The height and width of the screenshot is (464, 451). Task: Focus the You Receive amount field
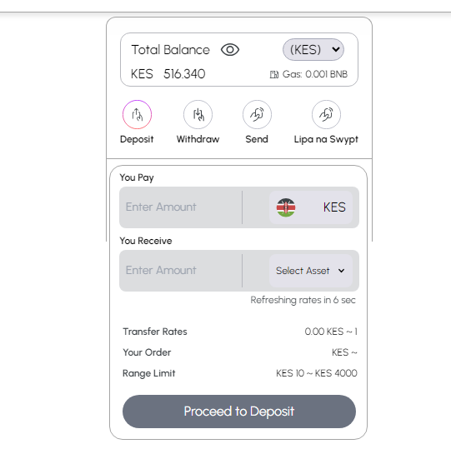[181, 271]
